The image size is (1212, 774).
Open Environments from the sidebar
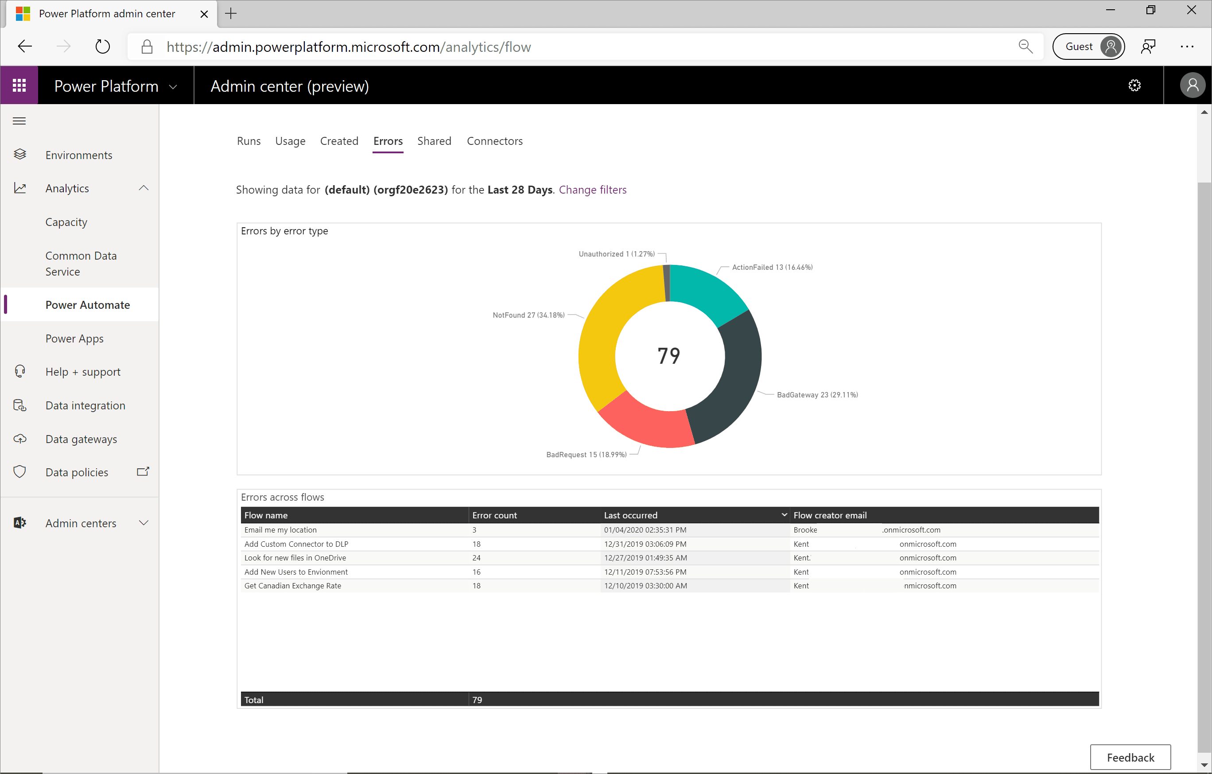[78, 155]
